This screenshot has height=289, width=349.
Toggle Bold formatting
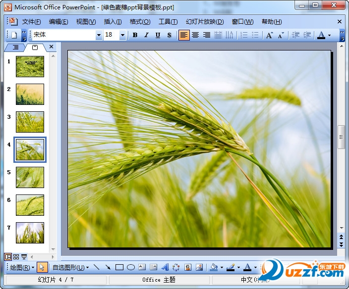pos(135,35)
